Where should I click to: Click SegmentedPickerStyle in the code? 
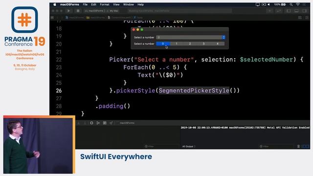click(x=194, y=90)
